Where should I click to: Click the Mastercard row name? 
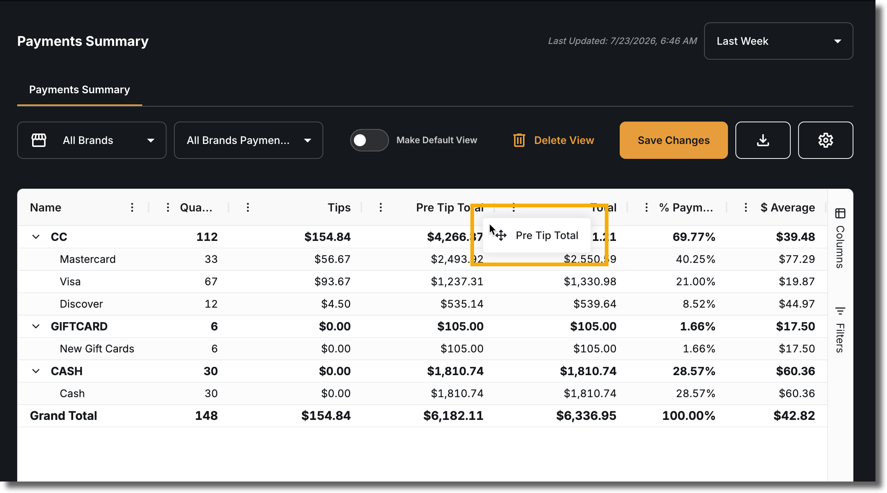click(x=88, y=259)
